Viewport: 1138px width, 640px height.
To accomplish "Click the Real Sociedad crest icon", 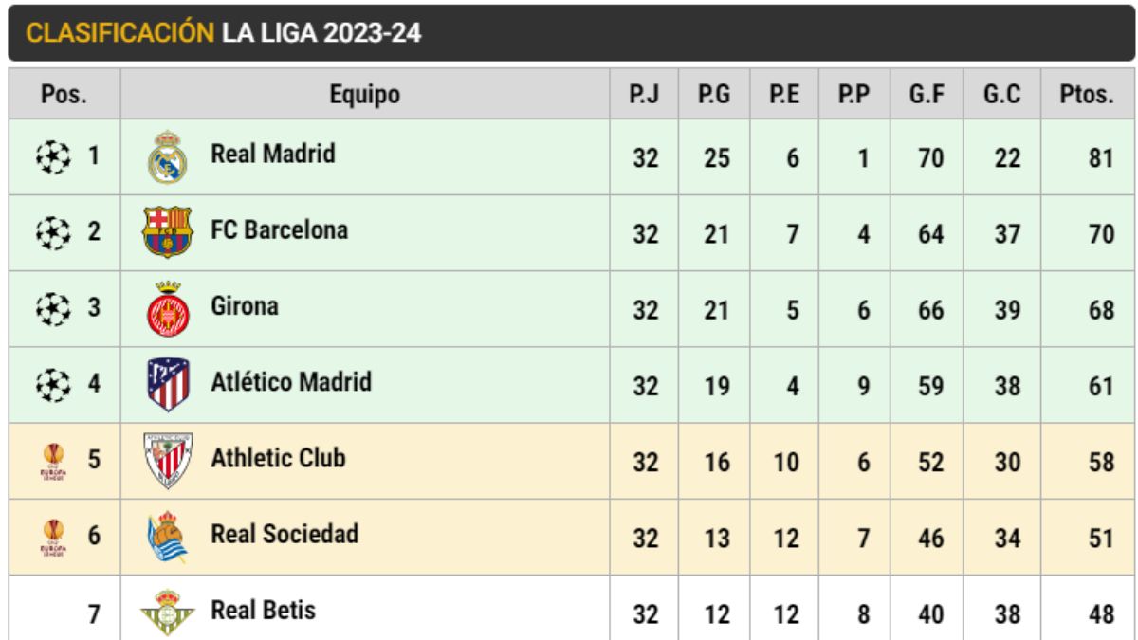I will pos(168,537).
